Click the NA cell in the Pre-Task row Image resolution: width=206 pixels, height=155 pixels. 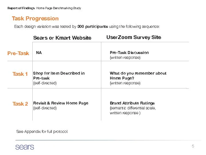39,53
